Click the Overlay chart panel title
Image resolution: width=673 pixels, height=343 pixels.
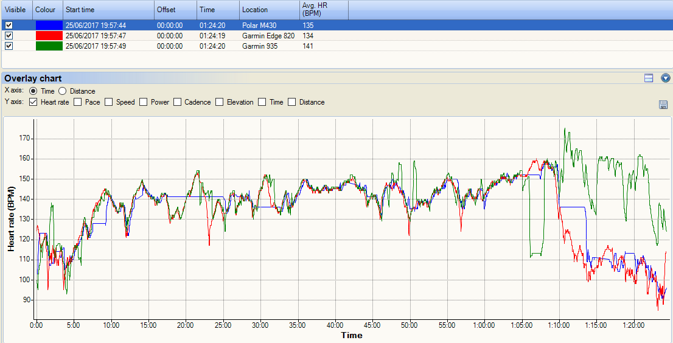coord(33,78)
